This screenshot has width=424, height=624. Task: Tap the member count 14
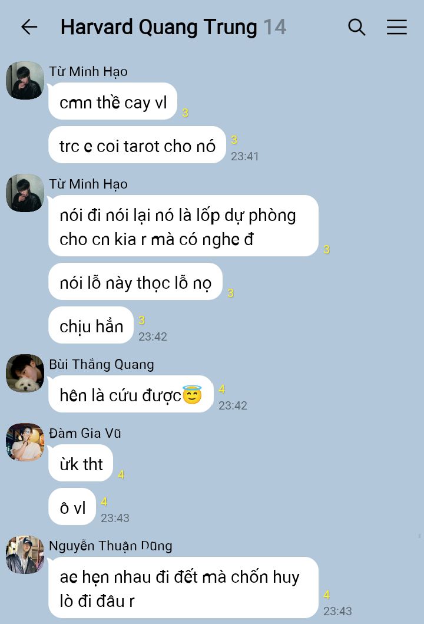tap(275, 28)
